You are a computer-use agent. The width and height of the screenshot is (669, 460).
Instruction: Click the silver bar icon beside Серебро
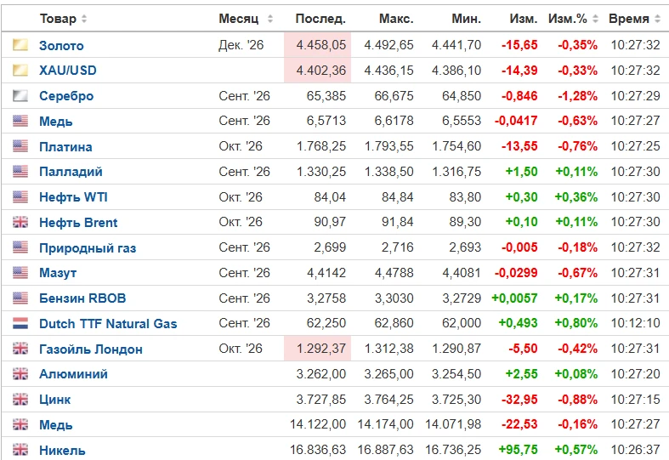tap(20, 95)
